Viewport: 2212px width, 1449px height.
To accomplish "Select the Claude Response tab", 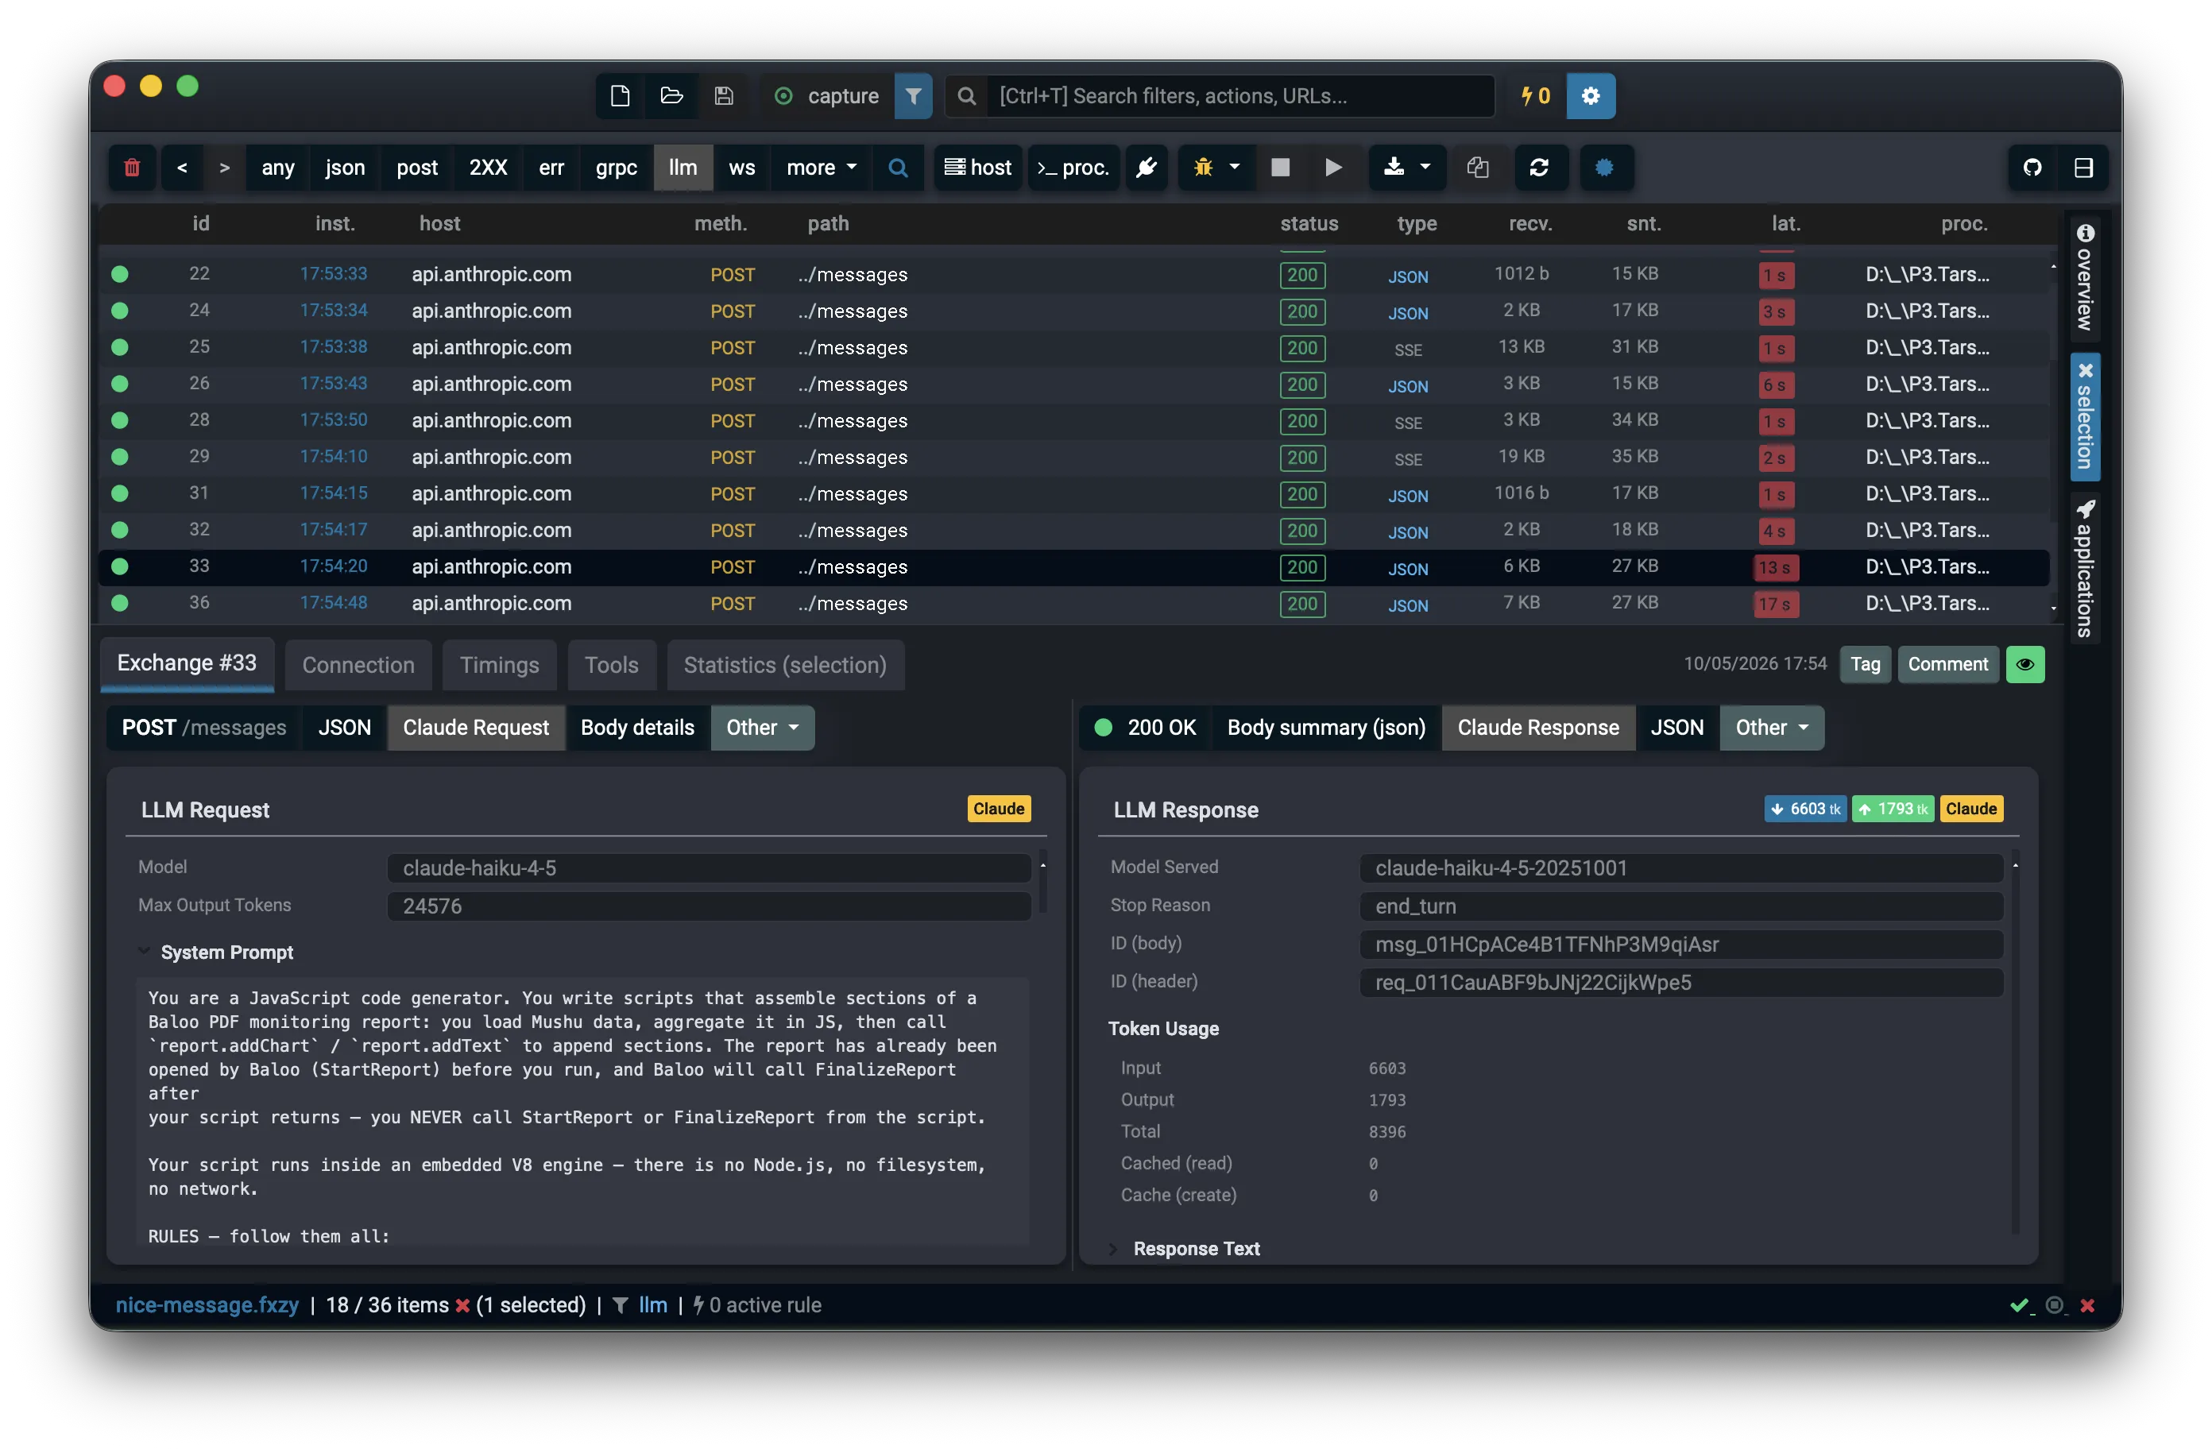I will [1538, 728].
